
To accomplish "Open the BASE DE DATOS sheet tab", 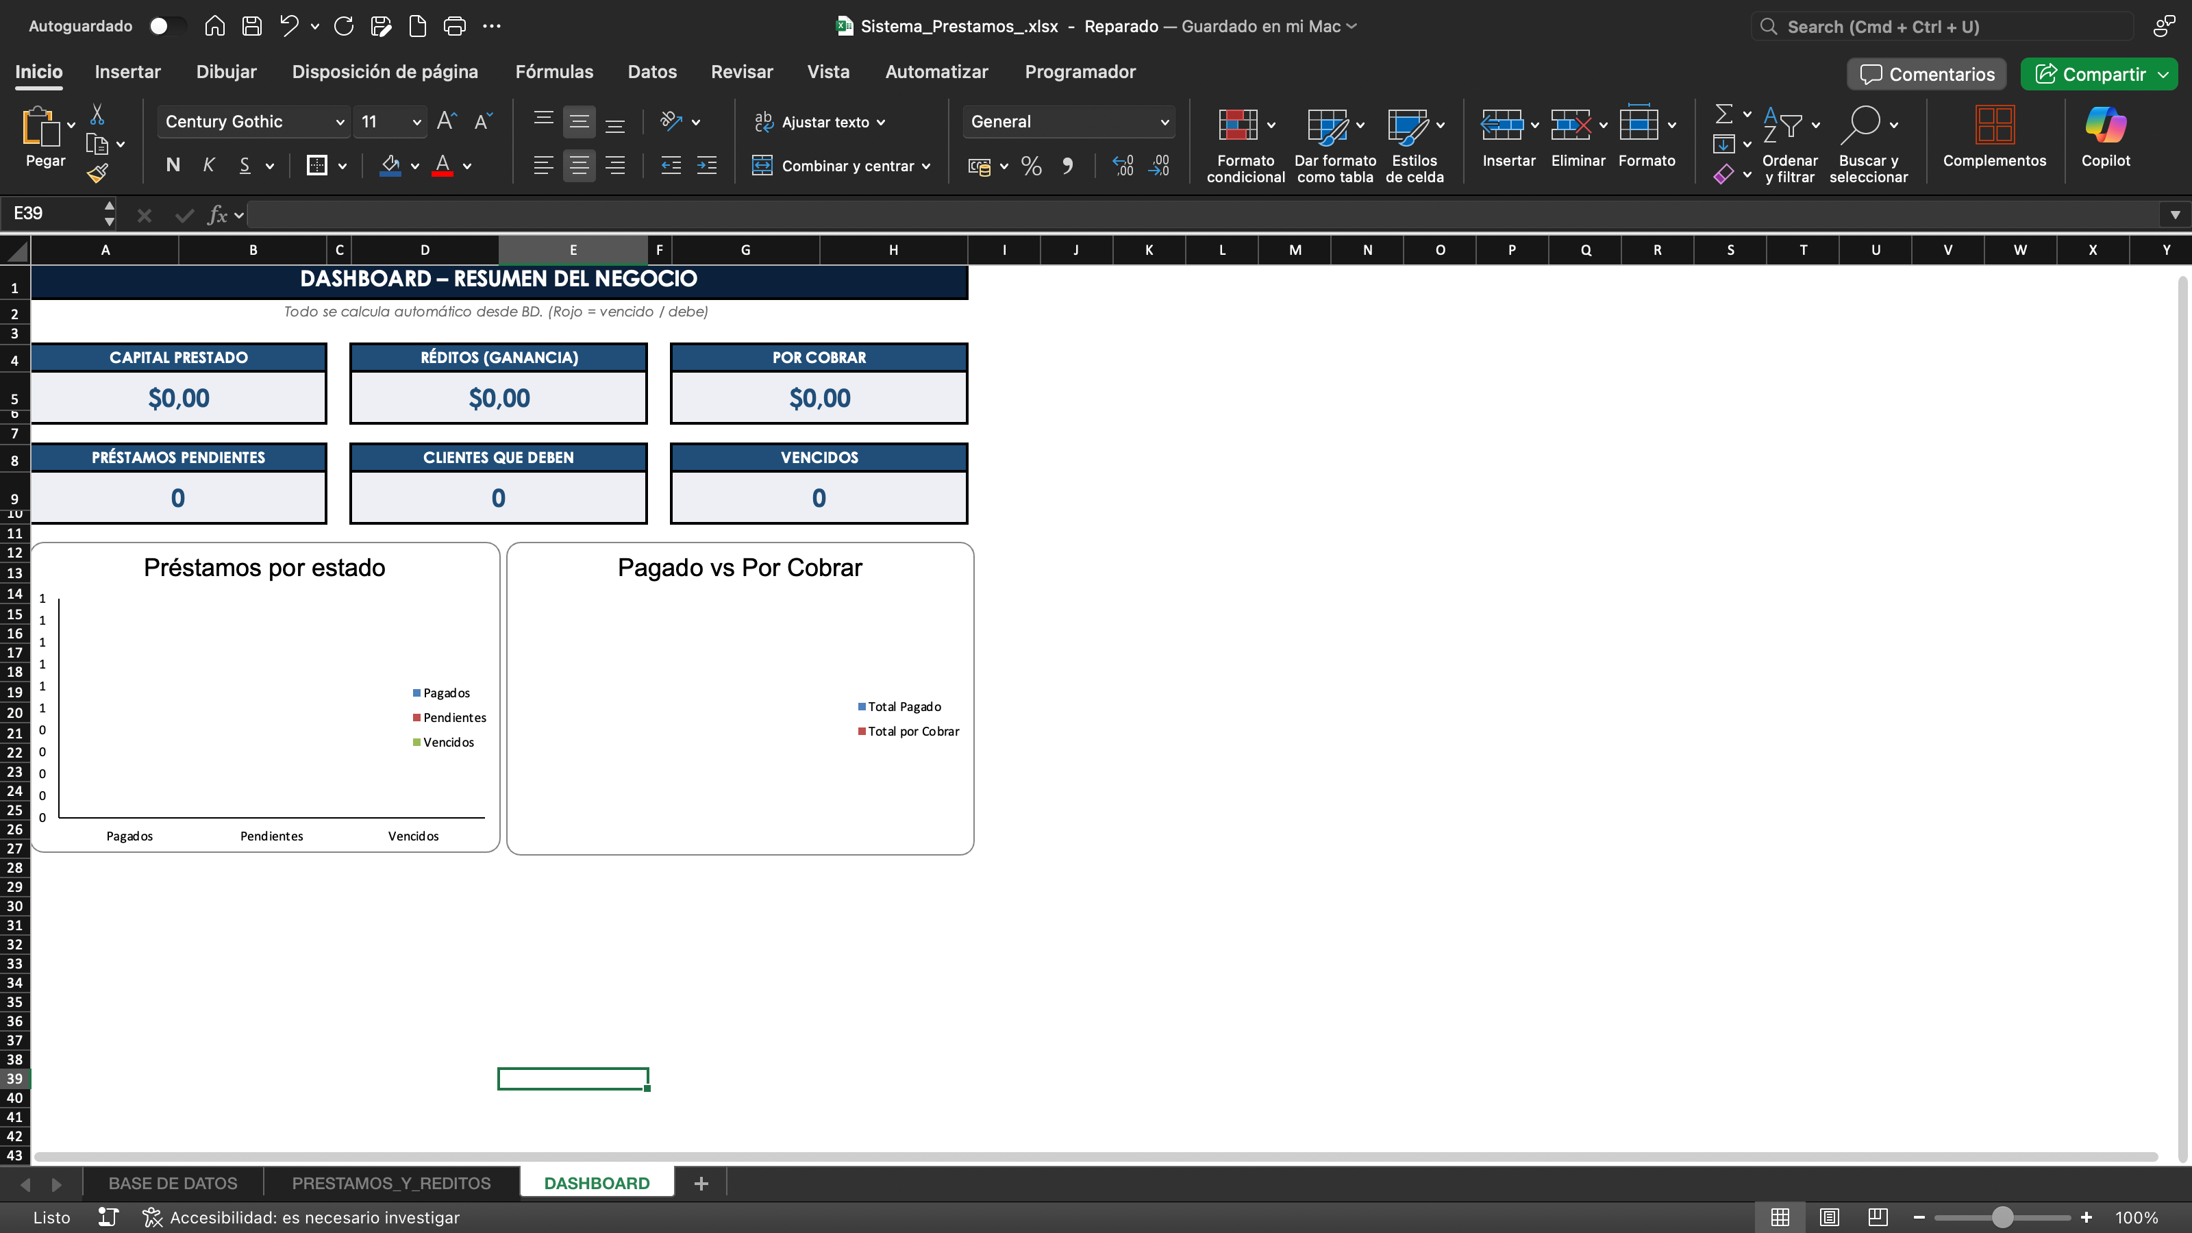I will (173, 1183).
